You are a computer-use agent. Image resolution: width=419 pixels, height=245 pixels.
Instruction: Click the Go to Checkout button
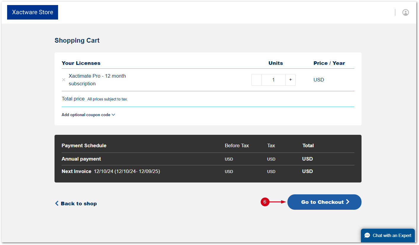tap(324, 202)
